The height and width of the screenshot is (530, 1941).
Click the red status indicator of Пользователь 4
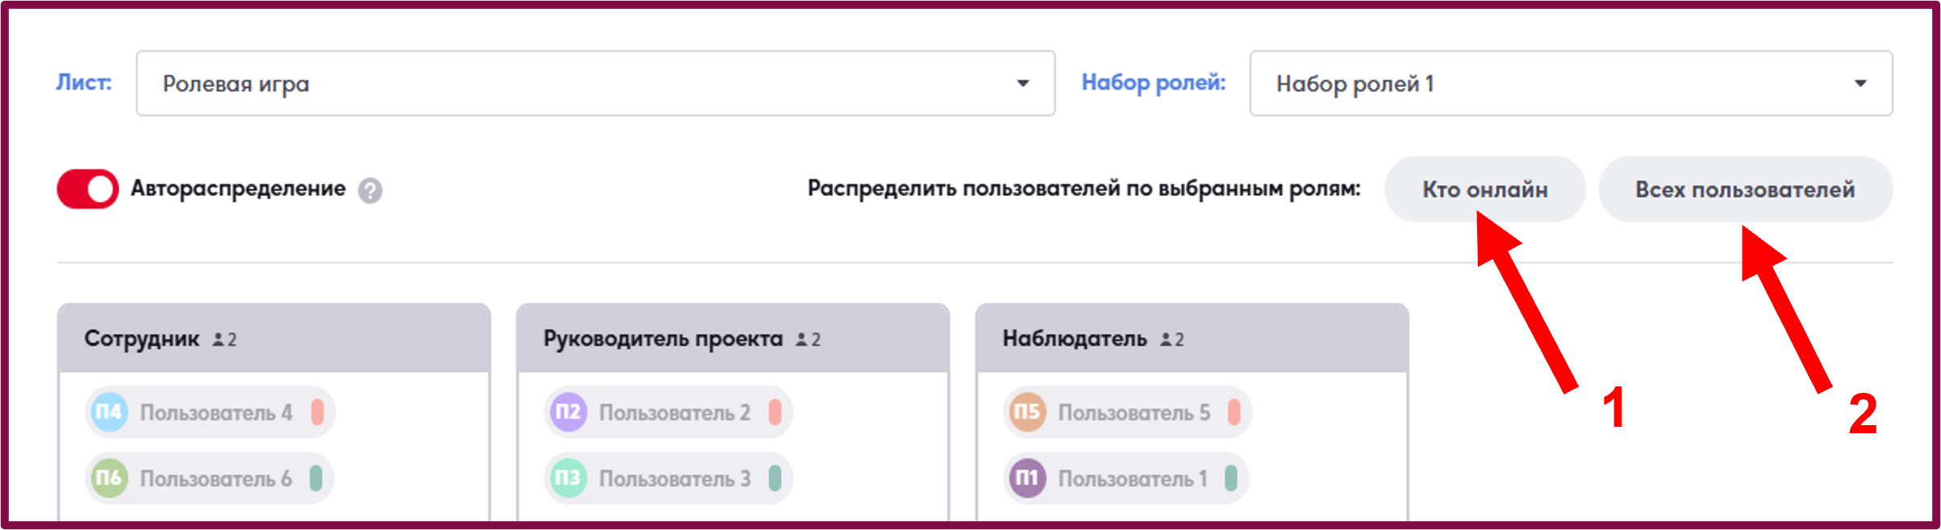pyautogui.click(x=317, y=412)
